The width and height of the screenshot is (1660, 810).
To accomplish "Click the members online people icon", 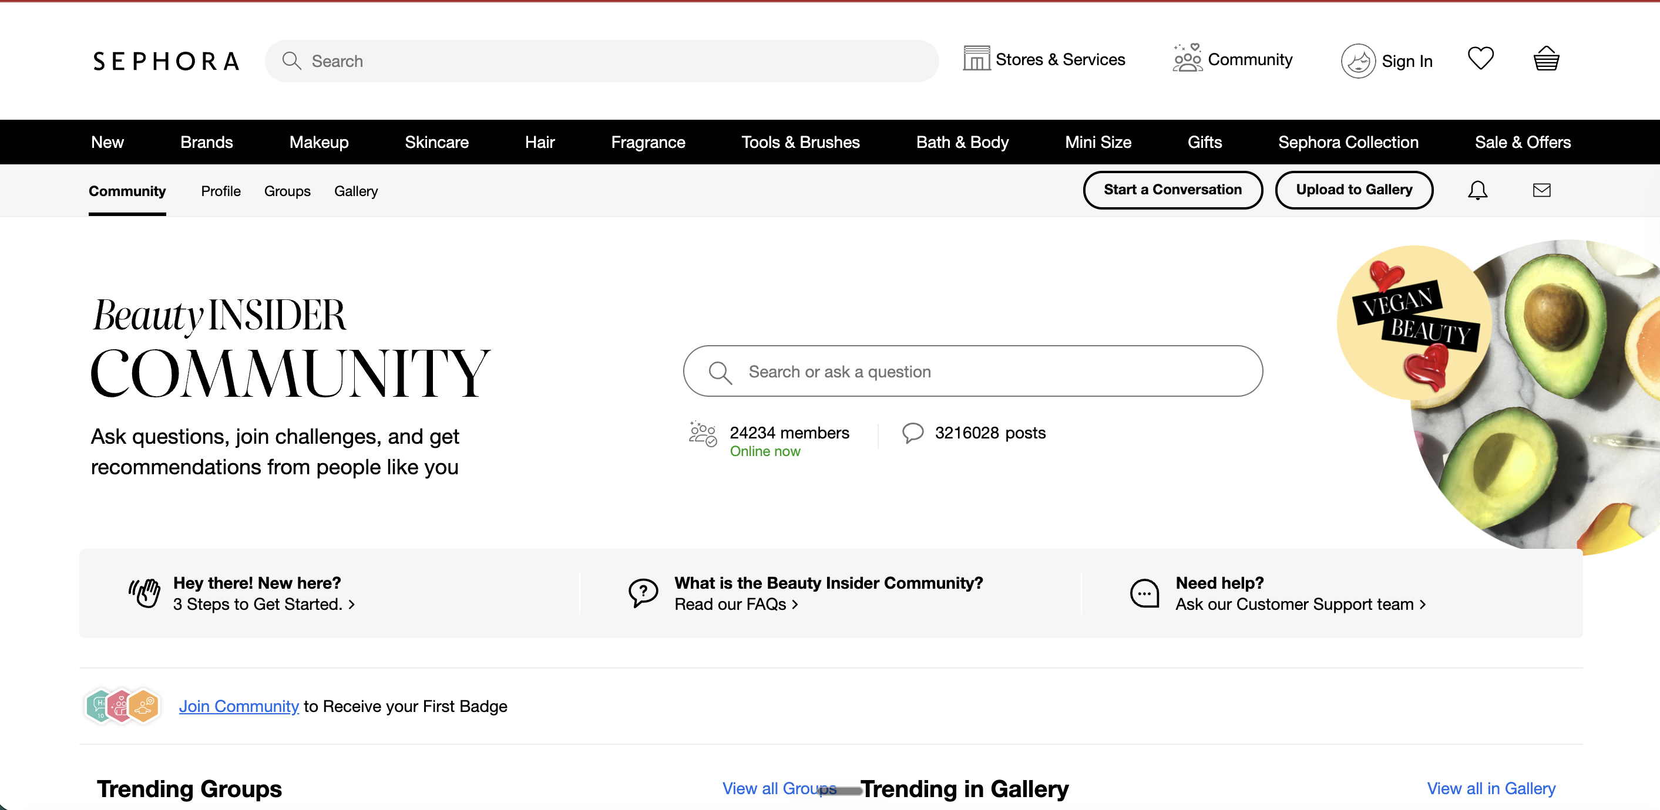I will point(702,434).
